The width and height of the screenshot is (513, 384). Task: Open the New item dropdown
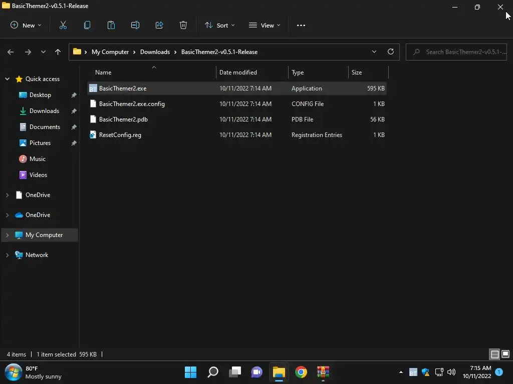pyautogui.click(x=26, y=25)
